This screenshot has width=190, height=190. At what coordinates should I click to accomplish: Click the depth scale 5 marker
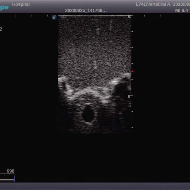pos(129,96)
